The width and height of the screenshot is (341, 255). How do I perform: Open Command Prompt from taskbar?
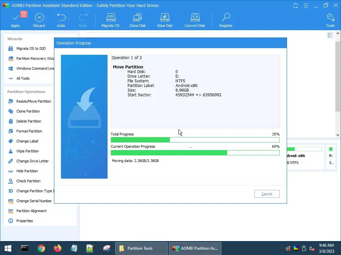(25, 248)
